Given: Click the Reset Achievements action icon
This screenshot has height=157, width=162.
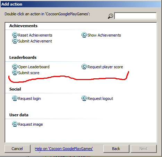Looking at the screenshot, I should tap(15, 35).
